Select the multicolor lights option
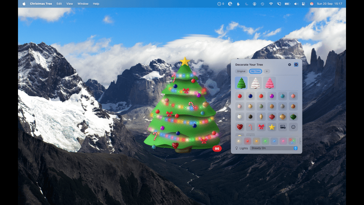The height and width of the screenshot is (205, 364). point(292,141)
